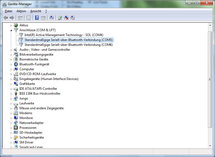Select the Sicherheitsgeräte label
The image size is (215, 157).
tap(32, 137)
